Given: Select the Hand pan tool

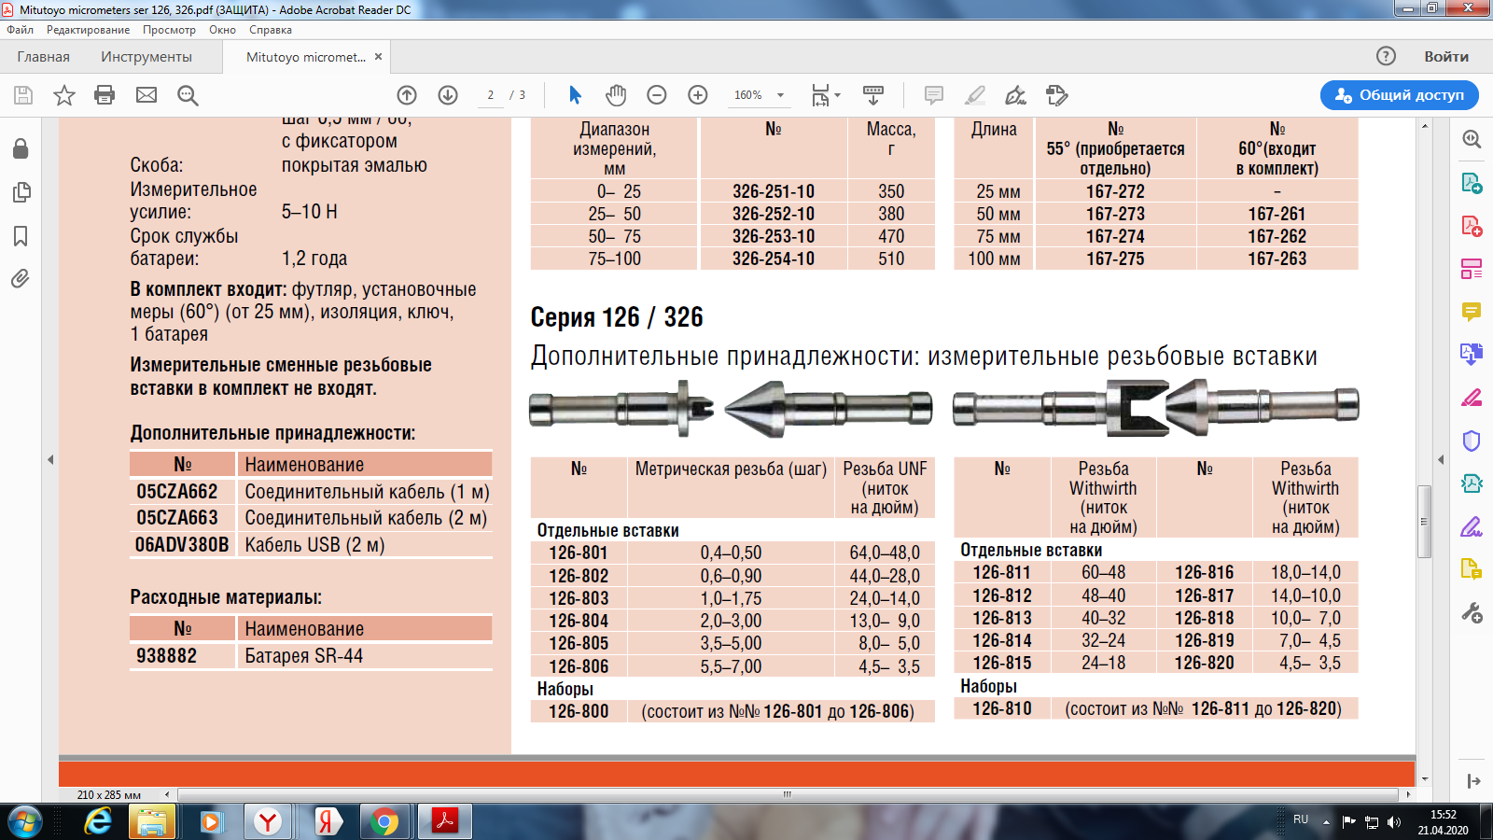Looking at the screenshot, I should (616, 95).
